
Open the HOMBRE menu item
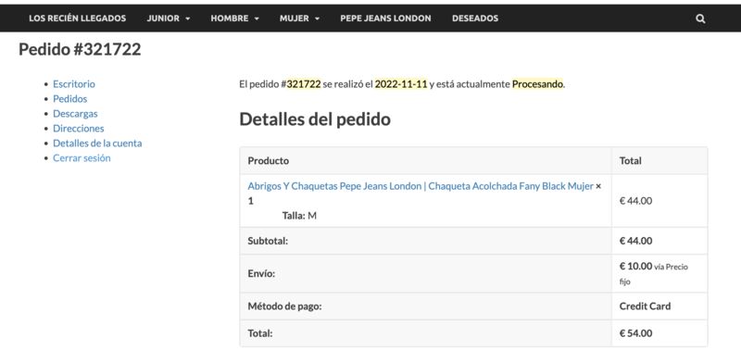click(230, 19)
